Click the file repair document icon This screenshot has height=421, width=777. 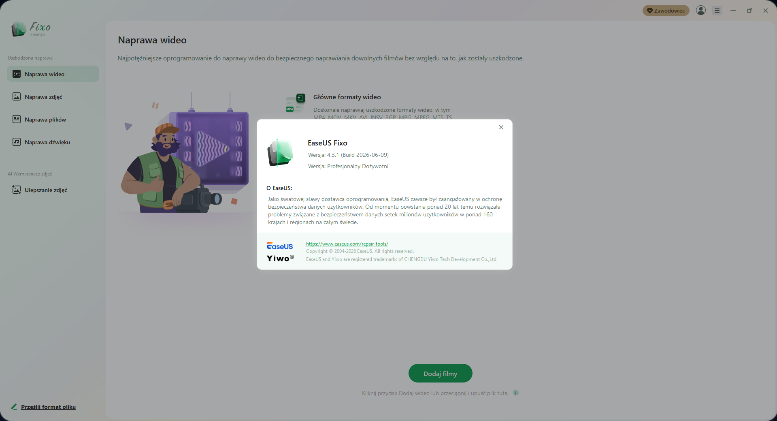tap(17, 119)
